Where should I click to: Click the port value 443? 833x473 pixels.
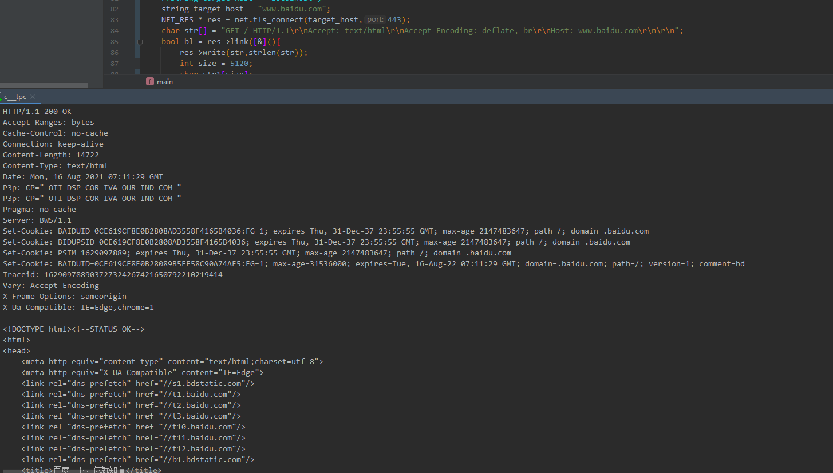click(x=394, y=19)
